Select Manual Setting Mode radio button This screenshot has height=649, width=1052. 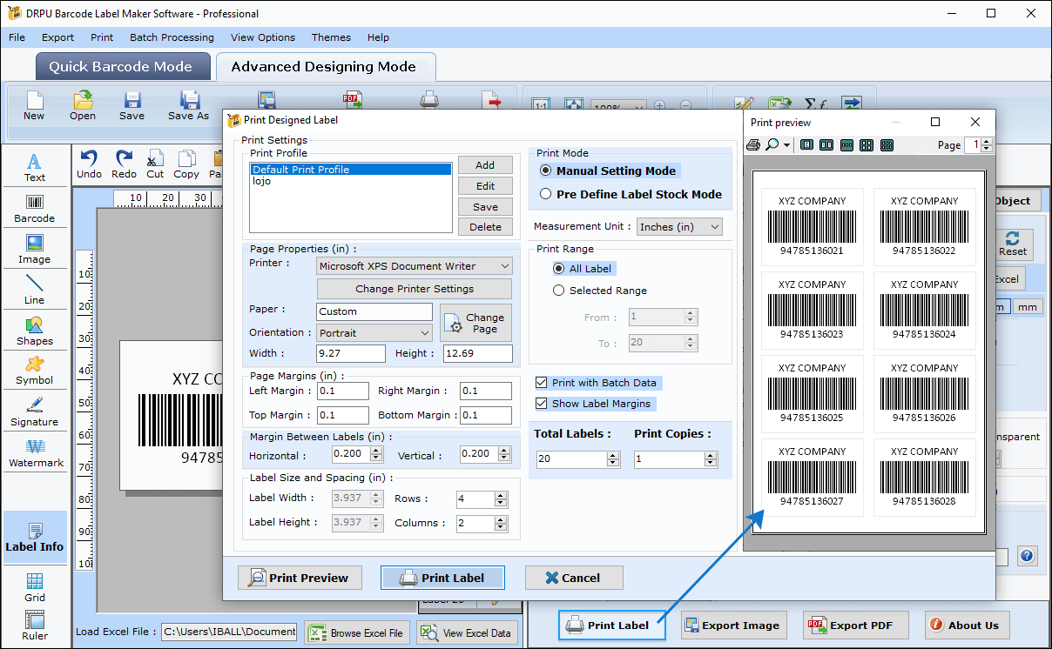(546, 171)
